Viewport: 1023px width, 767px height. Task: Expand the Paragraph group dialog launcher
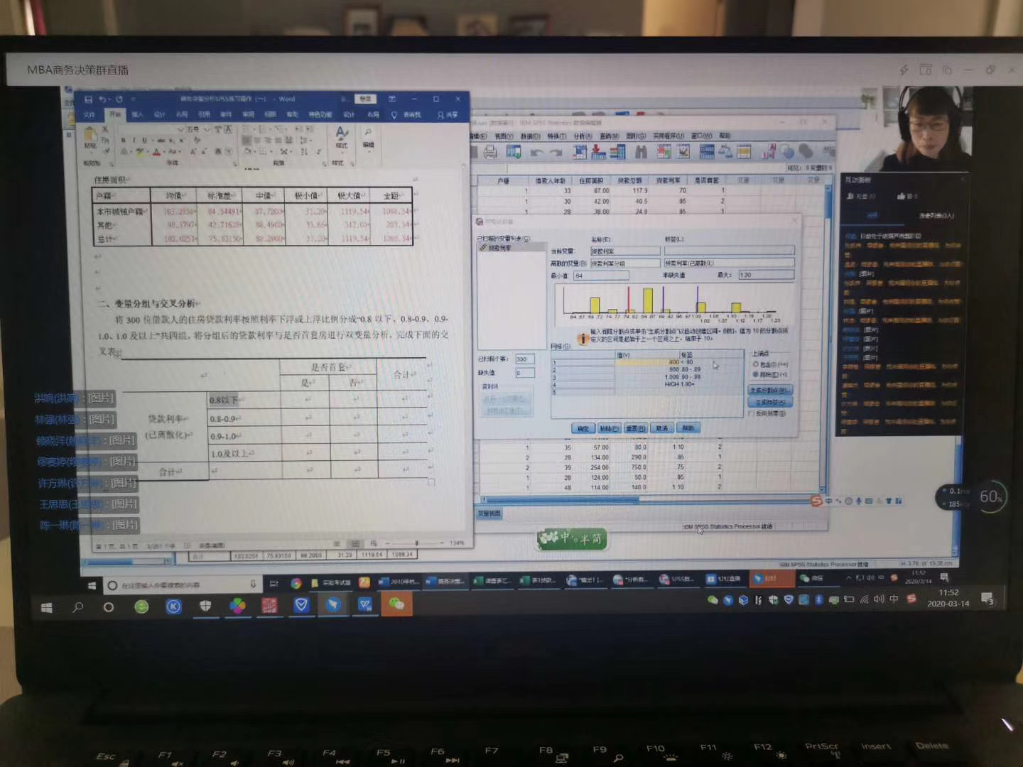click(323, 164)
